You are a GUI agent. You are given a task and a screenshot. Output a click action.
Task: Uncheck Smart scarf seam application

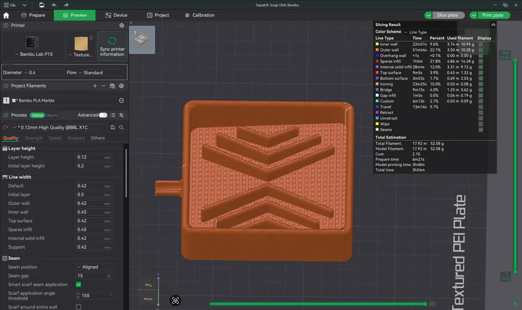[x=78, y=284]
